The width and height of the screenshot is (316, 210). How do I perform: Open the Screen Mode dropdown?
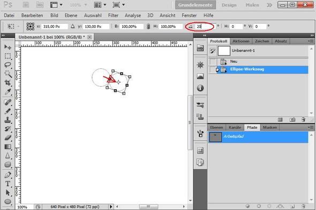pos(119,5)
